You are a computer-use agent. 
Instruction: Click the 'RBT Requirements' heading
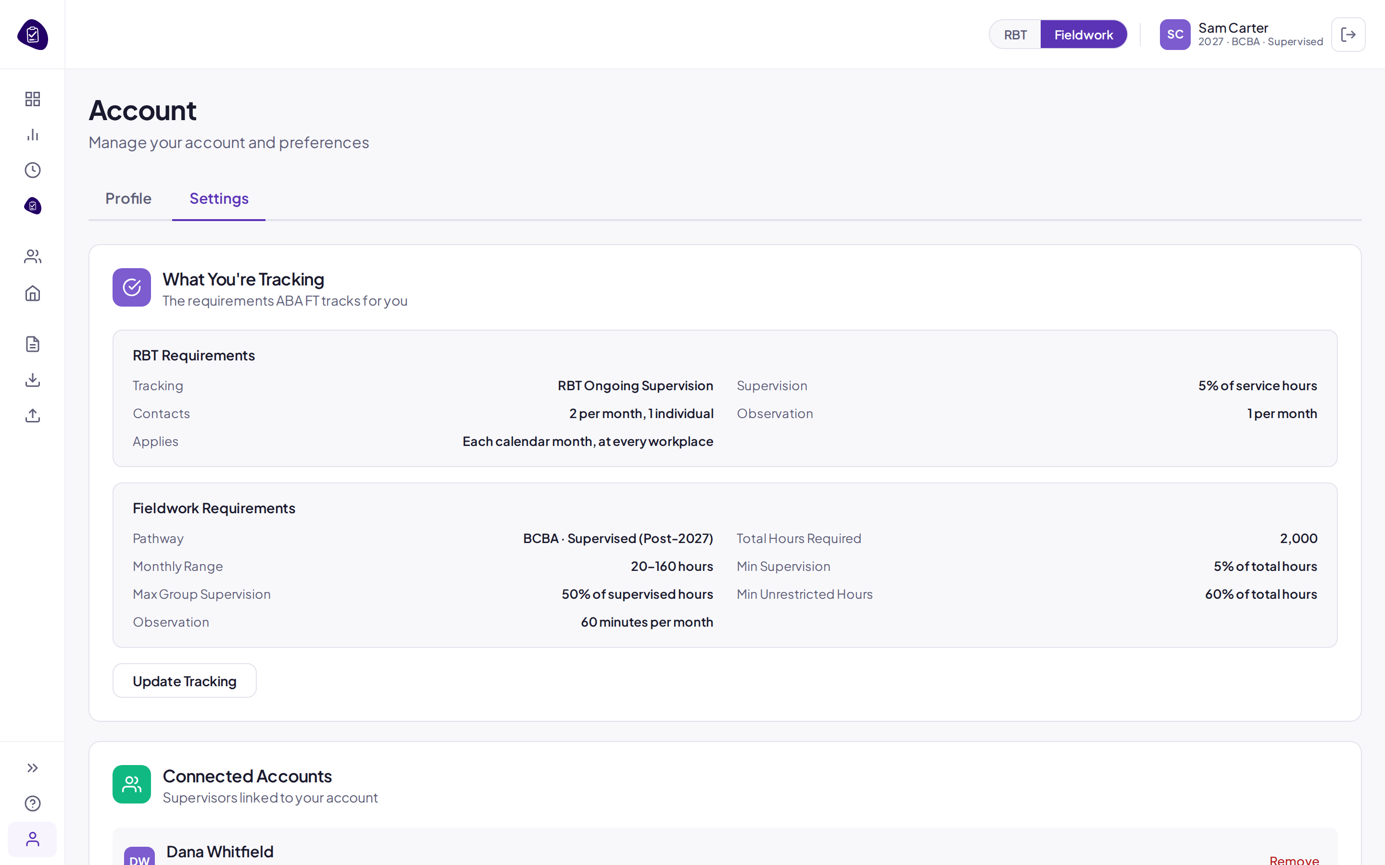(193, 355)
